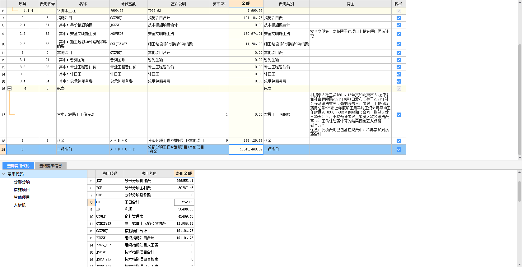Click the 税金 rate cell showing 9
The width and height of the screenshot is (522, 267).
219,141
